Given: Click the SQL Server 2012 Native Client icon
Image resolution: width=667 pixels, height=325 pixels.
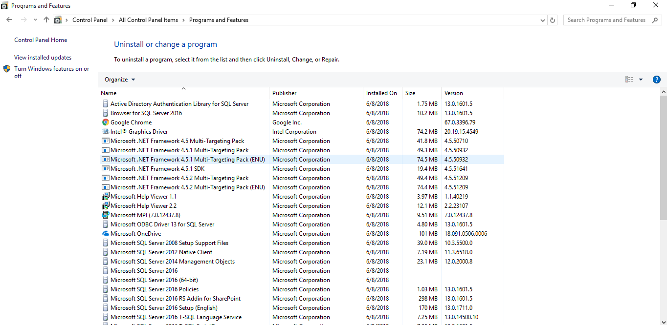Looking at the screenshot, I should click(105, 252).
